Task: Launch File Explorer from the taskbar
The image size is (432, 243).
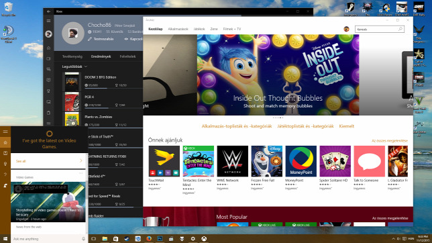Action: tap(105, 239)
